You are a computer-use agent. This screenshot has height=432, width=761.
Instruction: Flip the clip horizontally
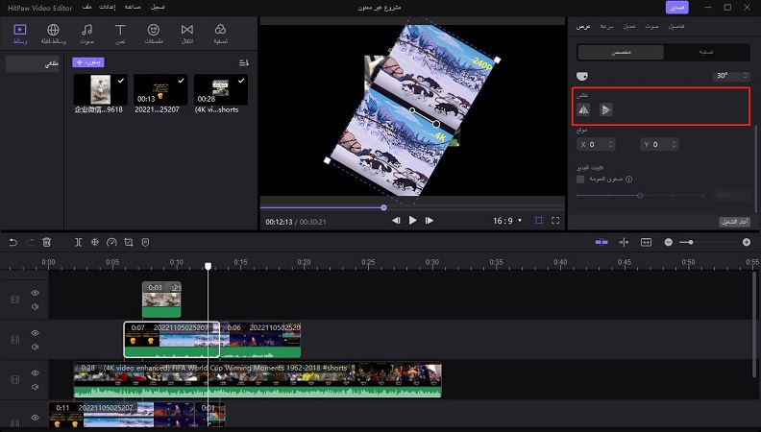[x=583, y=109]
